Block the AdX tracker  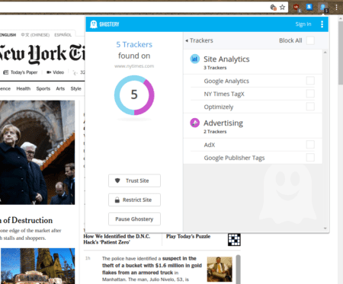(310, 145)
